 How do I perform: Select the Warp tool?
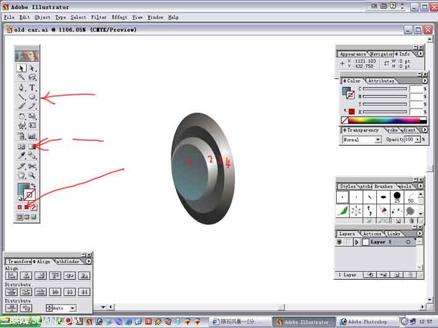pyautogui.click(x=21, y=125)
